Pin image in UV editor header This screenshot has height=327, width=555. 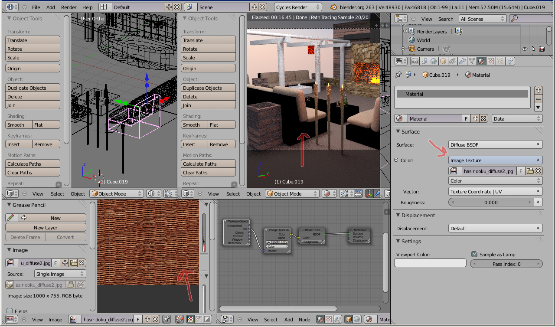pyautogui.click(x=166, y=319)
